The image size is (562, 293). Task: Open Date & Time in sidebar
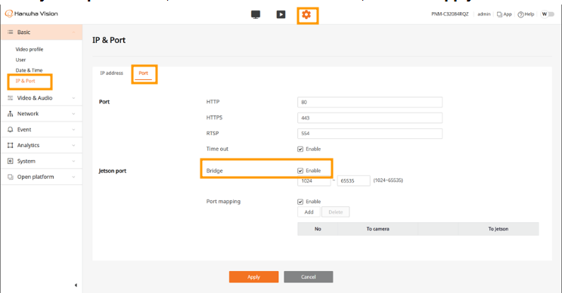(x=29, y=70)
